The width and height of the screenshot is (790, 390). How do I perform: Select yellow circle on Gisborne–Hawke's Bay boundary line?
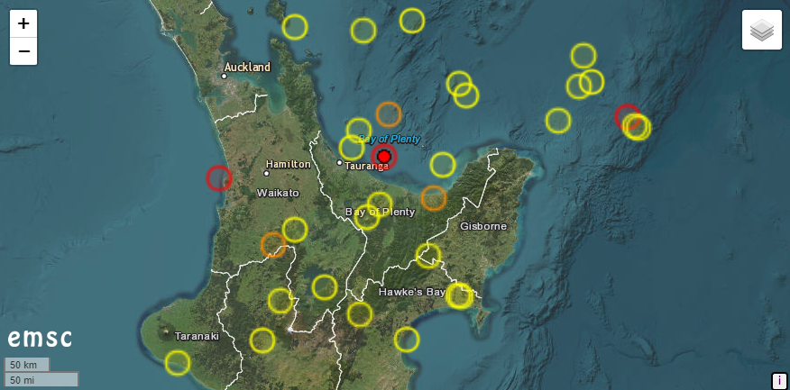tap(428, 256)
